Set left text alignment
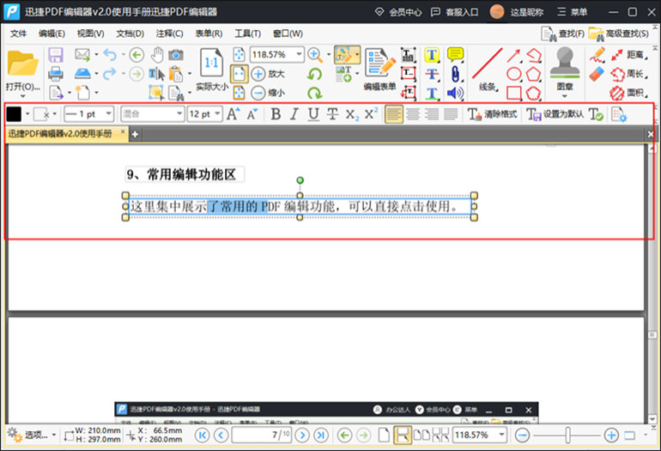The width and height of the screenshot is (661, 451). 394,114
